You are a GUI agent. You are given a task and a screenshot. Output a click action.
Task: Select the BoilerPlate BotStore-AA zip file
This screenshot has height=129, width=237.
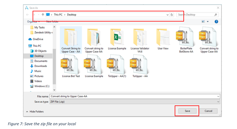[186, 40]
